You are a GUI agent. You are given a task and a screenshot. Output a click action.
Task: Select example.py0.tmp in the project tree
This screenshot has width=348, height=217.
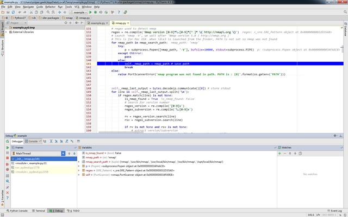click(24, 28)
